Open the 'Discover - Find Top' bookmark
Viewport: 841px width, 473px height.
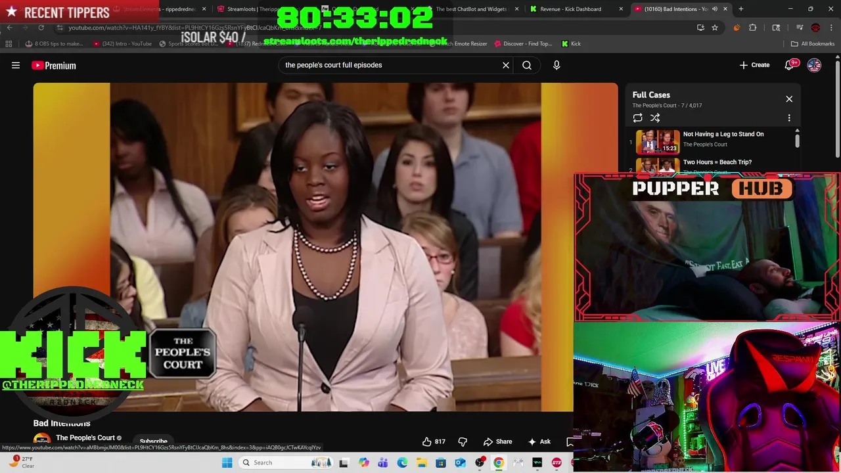(524, 44)
